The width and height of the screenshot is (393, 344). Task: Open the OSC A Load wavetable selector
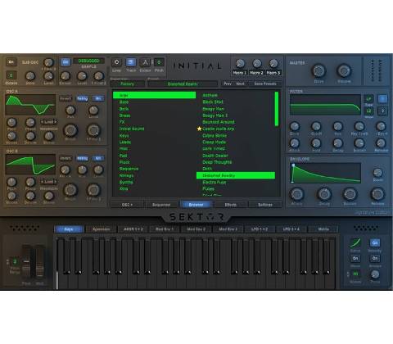[49, 122]
